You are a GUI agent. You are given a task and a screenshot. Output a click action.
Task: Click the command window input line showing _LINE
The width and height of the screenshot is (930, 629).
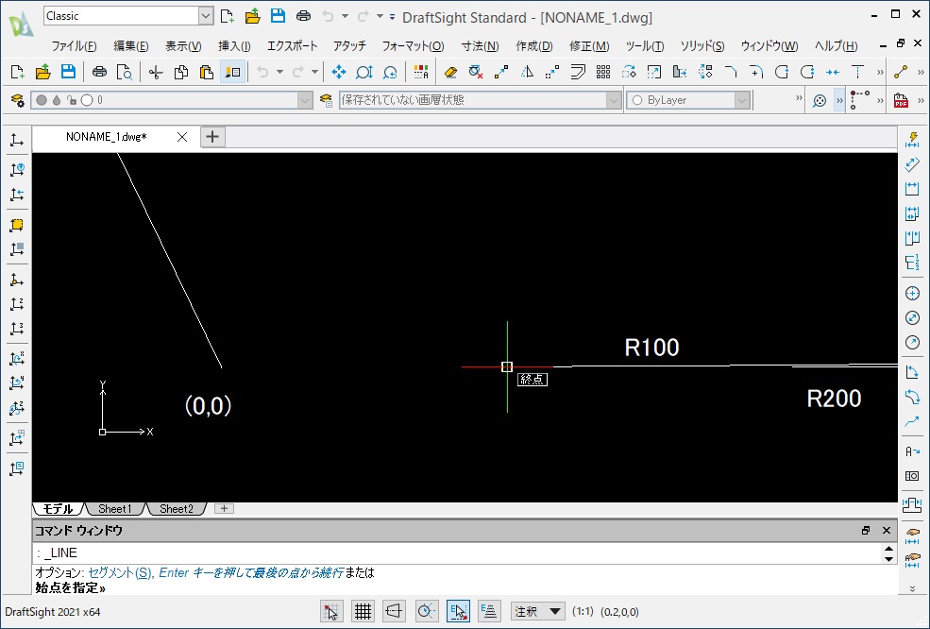[457, 553]
